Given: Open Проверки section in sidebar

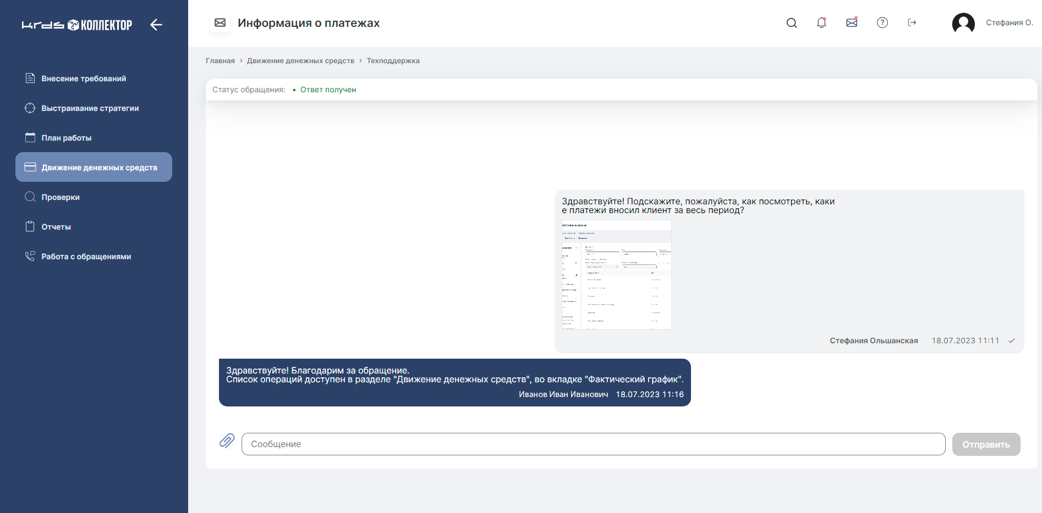Looking at the screenshot, I should pos(61,197).
